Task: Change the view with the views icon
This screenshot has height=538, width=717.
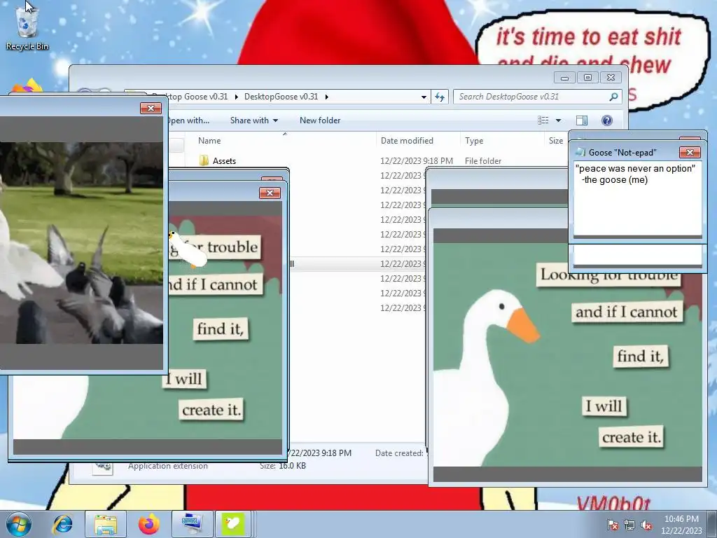Action: [543, 120]
